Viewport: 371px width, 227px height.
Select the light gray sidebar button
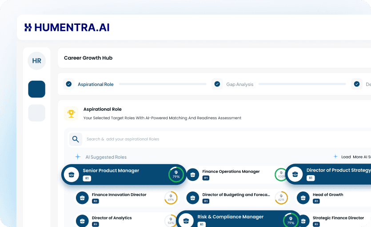click(x=37, y=113)
